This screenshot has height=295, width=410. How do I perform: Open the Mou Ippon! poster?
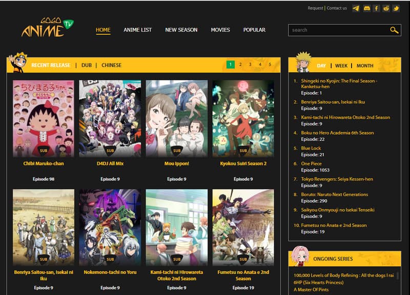[177, 119]
